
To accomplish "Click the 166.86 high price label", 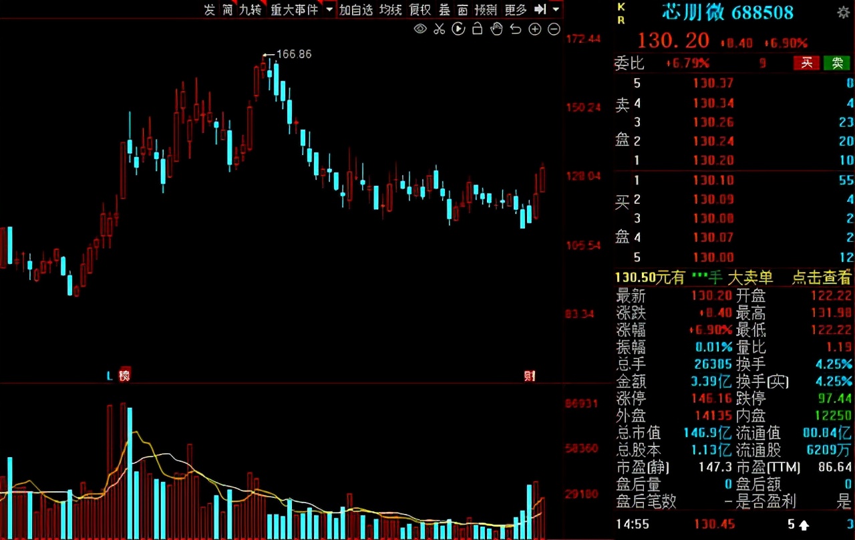I will pyautogui.click(x=293, y=54).
